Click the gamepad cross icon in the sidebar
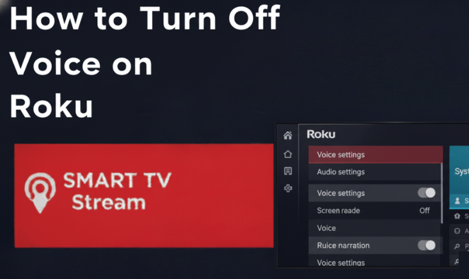469x279 pixels. pos(288,189)
